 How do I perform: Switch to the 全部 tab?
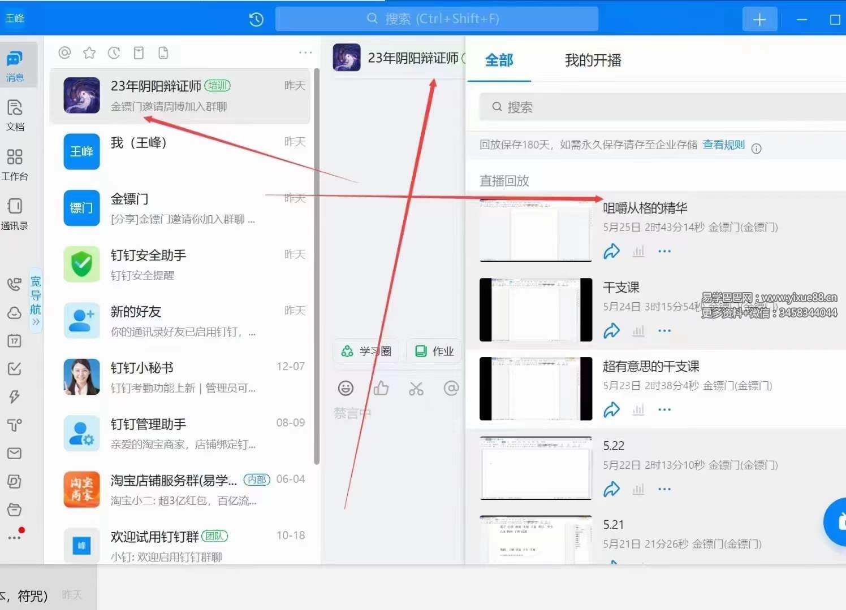pyautogui.click(x=499, y=60)
